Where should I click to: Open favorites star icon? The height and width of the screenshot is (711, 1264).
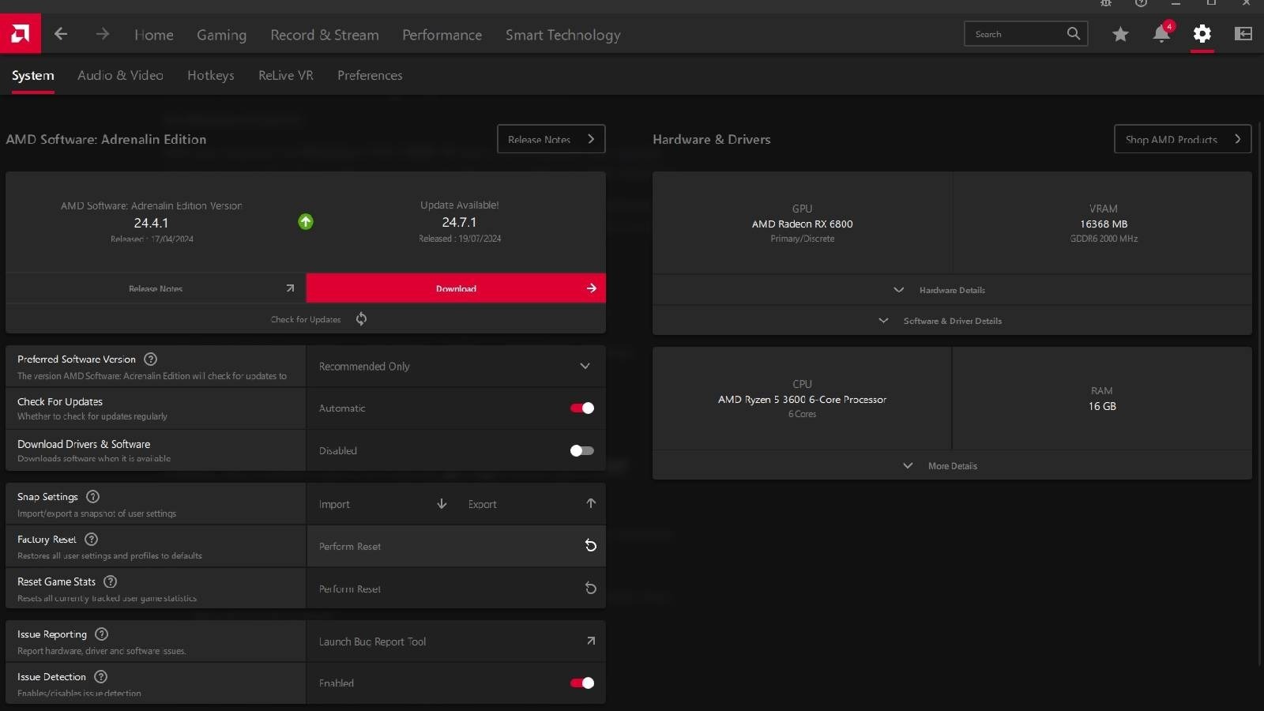1120,34
